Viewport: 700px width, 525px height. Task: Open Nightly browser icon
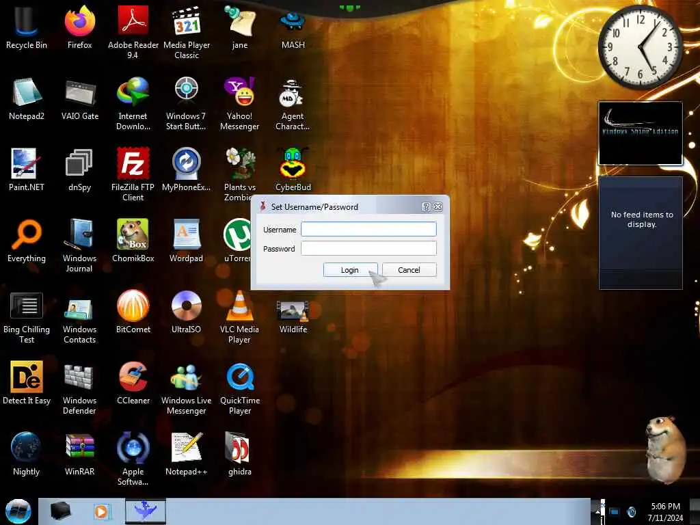[26, 454]
